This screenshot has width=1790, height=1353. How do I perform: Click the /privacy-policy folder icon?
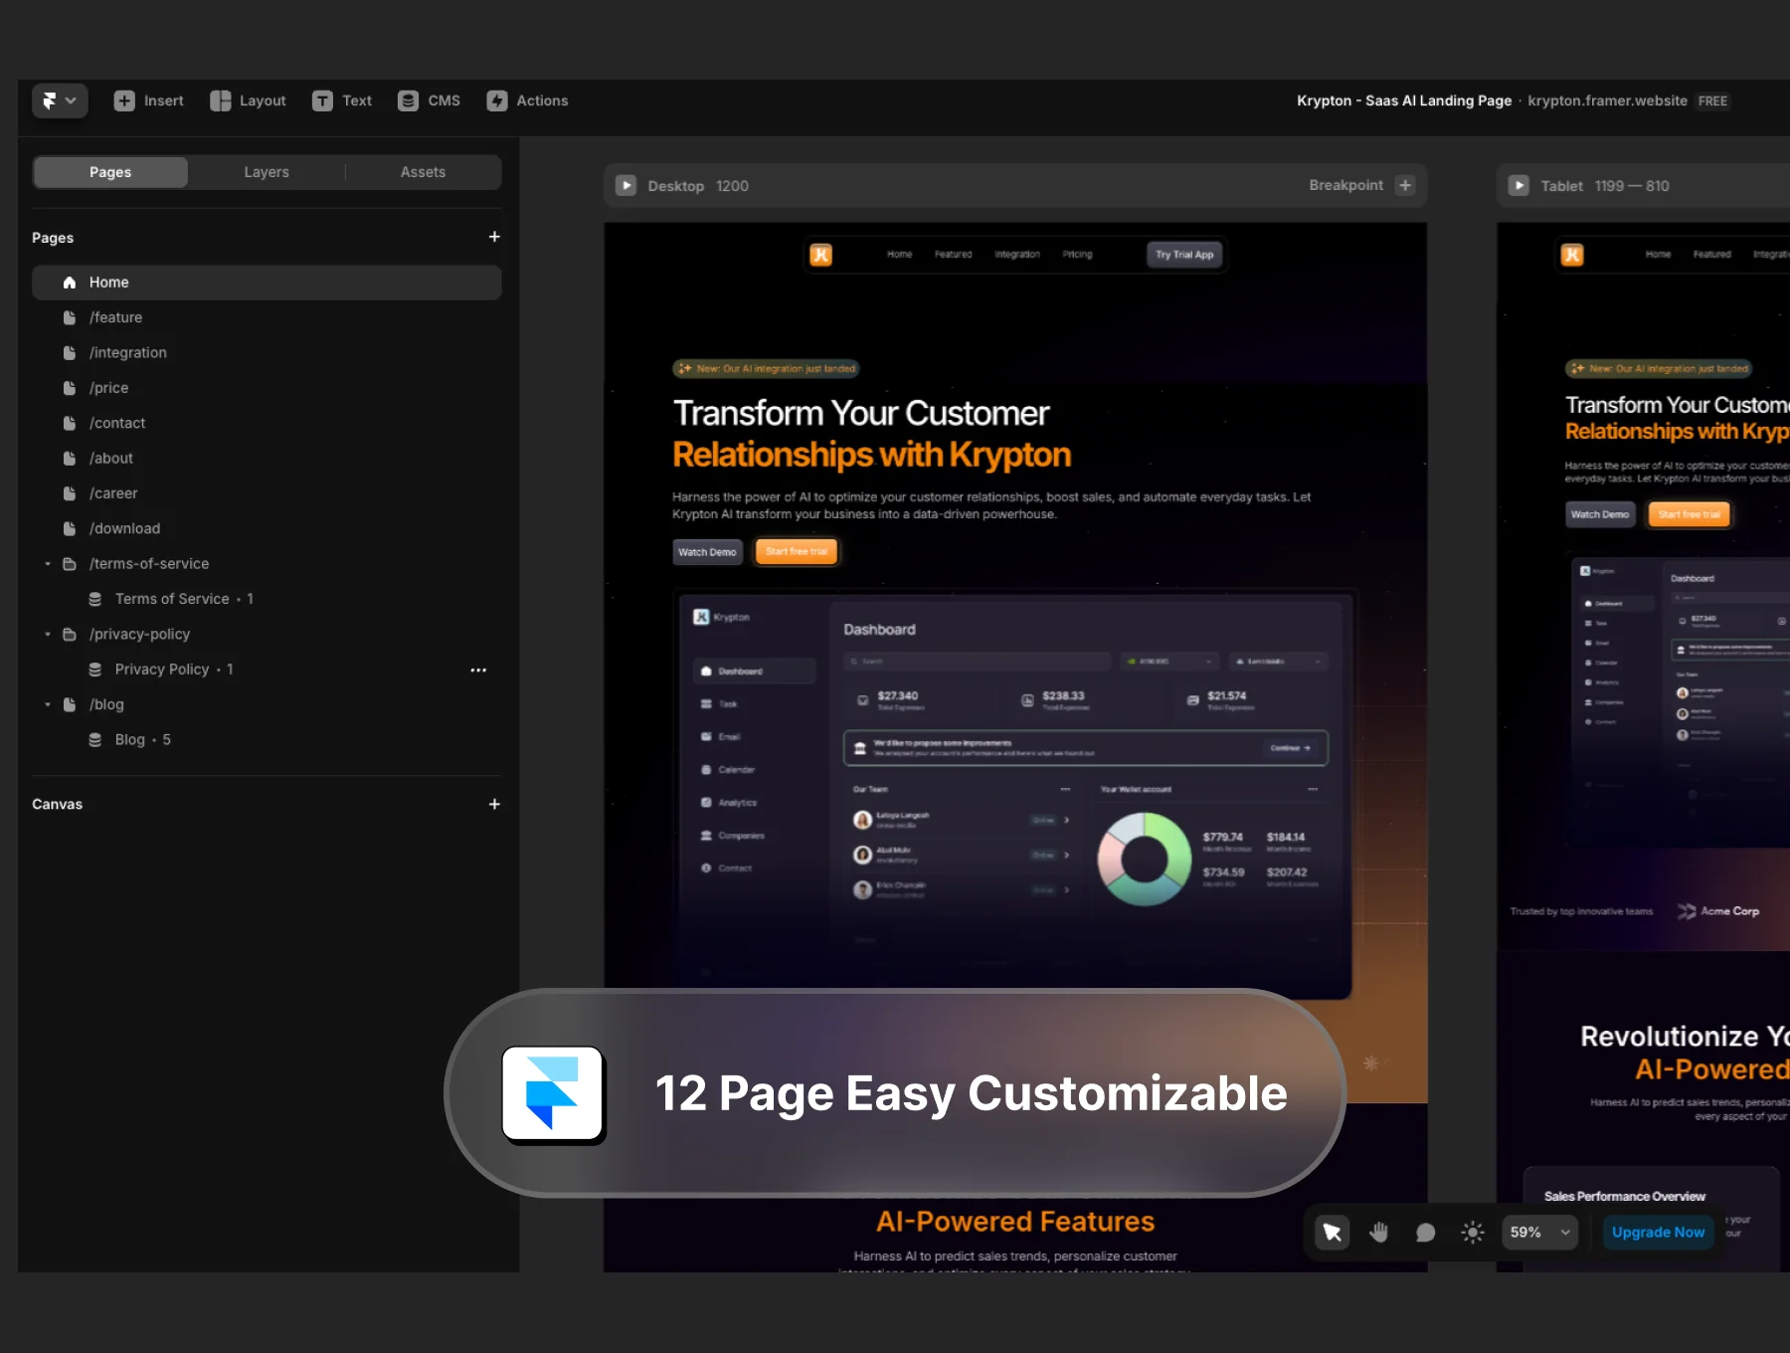pos(70,635)
